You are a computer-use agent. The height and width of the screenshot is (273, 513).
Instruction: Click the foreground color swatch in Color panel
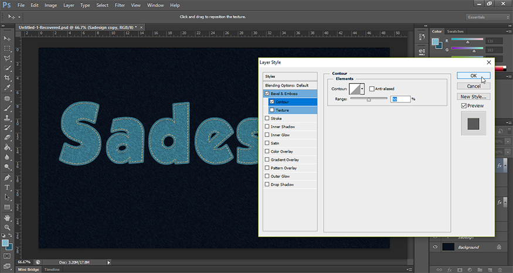(435, 42)
